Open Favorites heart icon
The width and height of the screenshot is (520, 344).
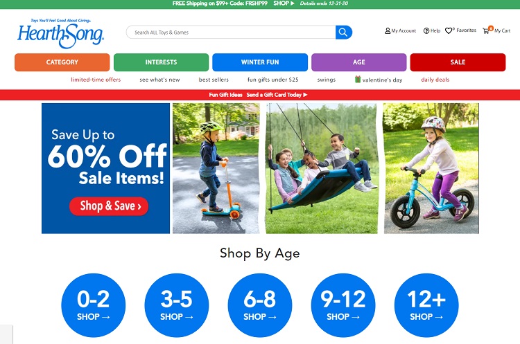[449, 30]
